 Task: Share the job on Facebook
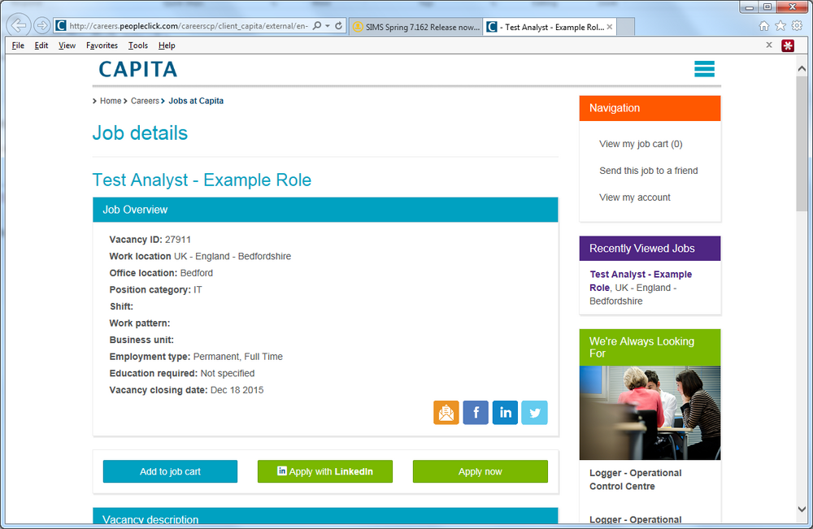click(476, 413)
